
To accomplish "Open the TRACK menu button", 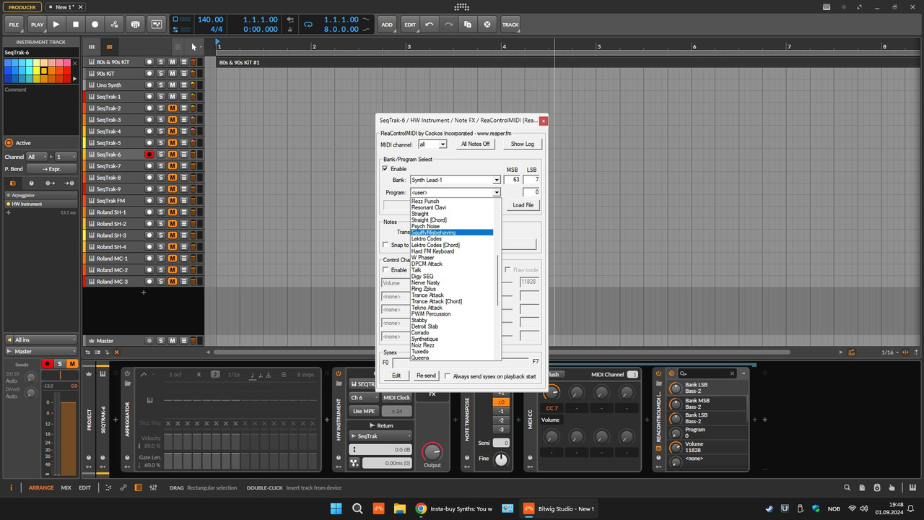I will tap(510, 25).
